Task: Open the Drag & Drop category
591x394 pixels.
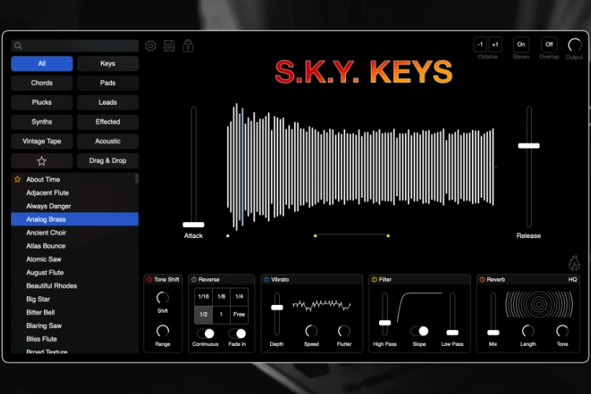Action: (x=108, y=161)
